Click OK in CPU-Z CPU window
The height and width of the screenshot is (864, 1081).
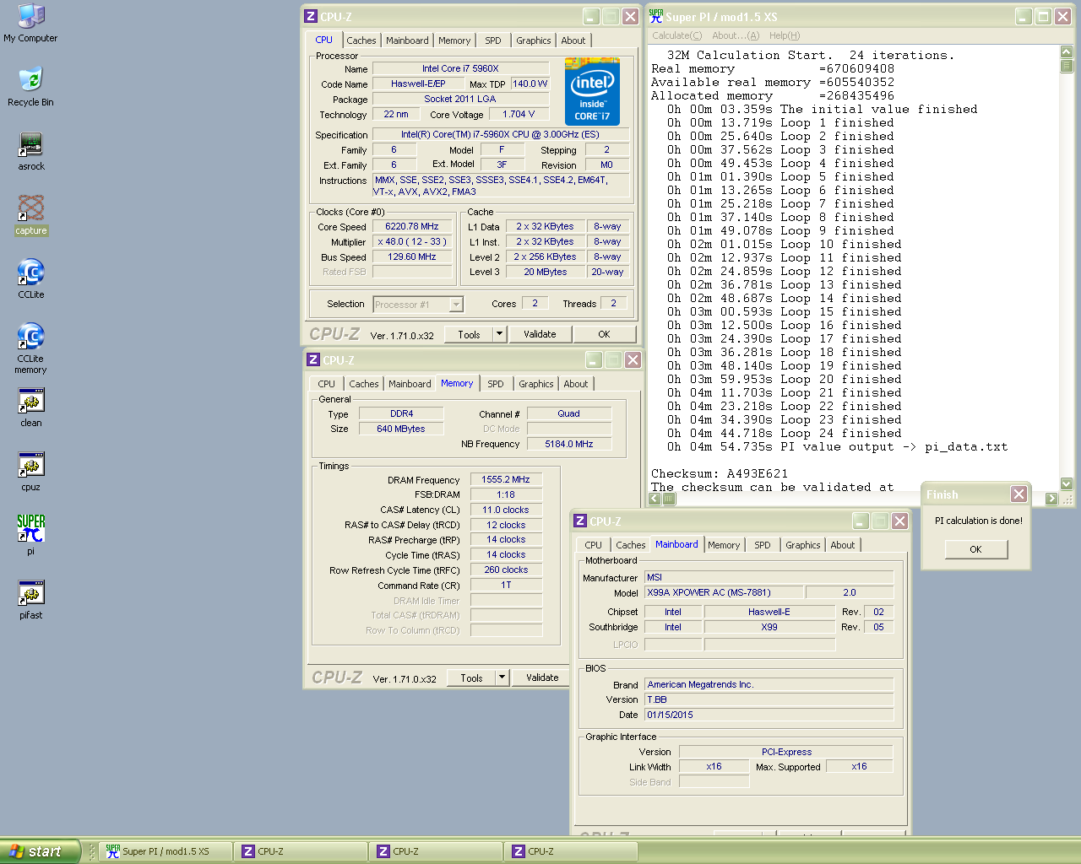(x=604, y=334)
